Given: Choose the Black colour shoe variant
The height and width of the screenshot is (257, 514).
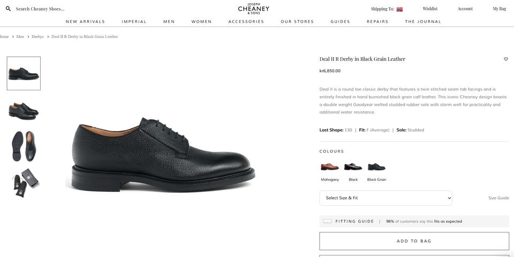Looking at the screenshot, I should pyautogui.click(x=353, y=167).
